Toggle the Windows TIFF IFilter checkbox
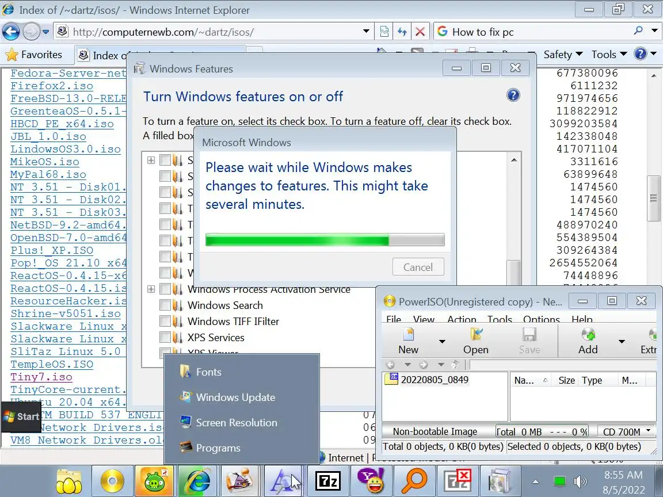Screen dimensions: 663x497 165,321
